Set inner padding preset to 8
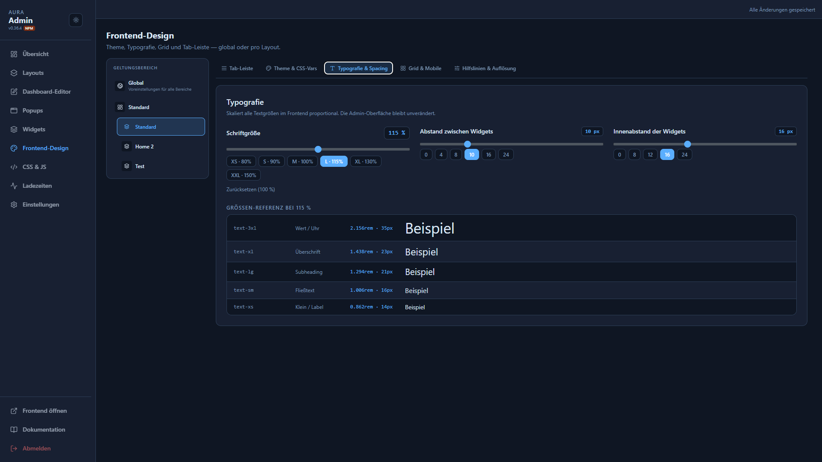822x462 pixels. tap(634, 154)
